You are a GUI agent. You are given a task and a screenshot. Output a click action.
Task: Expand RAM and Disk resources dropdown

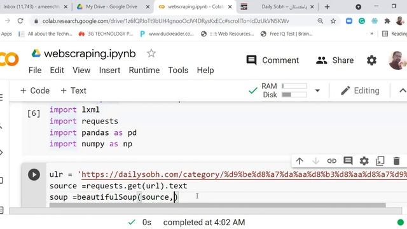pos(317,90)
